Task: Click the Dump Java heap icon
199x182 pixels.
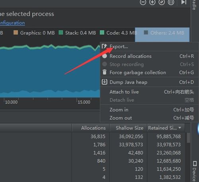Action: pos(104,82)
